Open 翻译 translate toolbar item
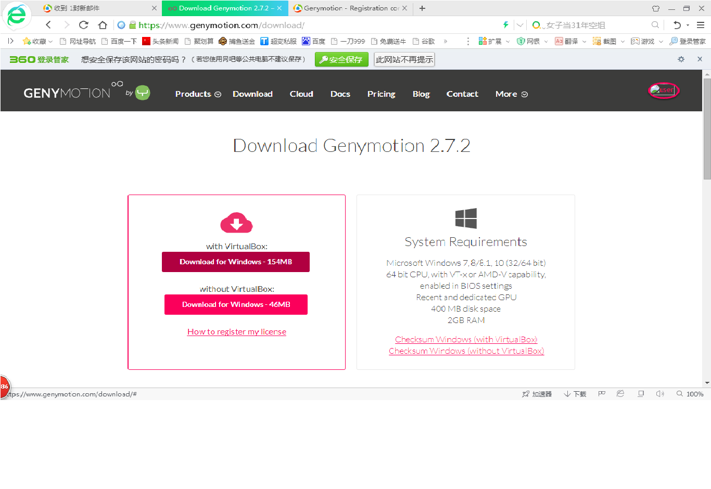 point(566,41)
